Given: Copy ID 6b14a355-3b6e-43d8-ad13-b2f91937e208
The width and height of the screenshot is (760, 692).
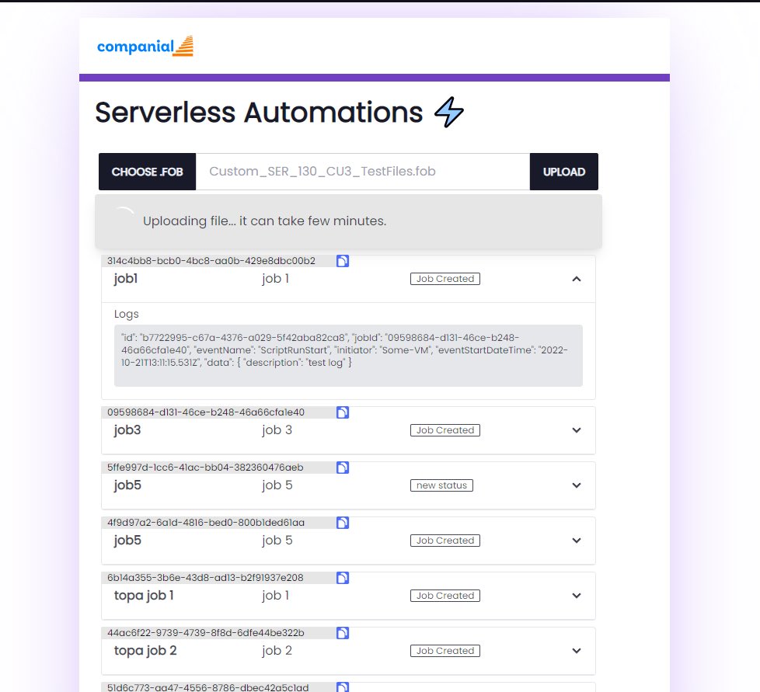Looking at the screenshot, I should click(343, 578).
